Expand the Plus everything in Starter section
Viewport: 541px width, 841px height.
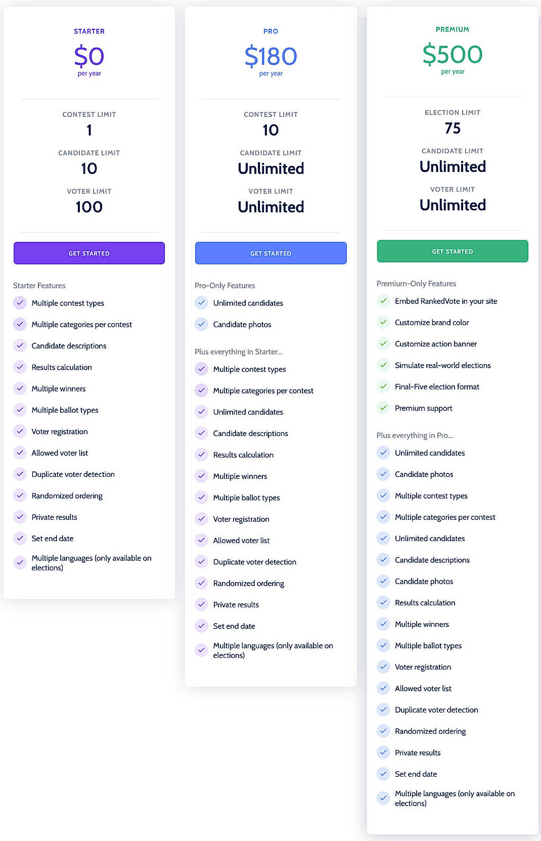[239, 351]
